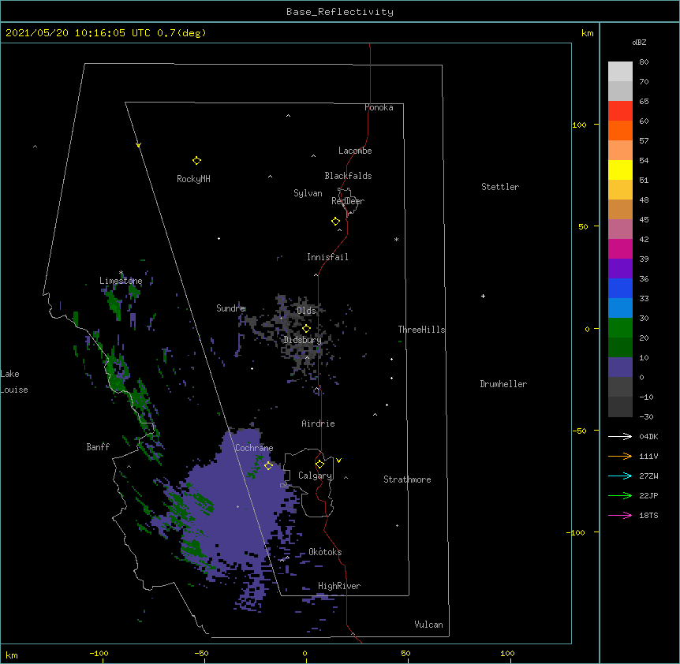680x664 pixels.
Task: Click the Sylvan label
Action: pos(308,193)
